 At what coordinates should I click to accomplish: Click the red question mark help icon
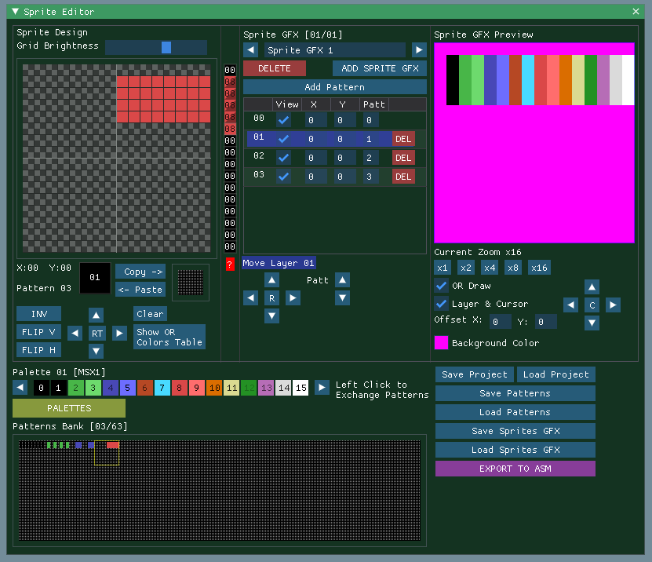point(229,265)
